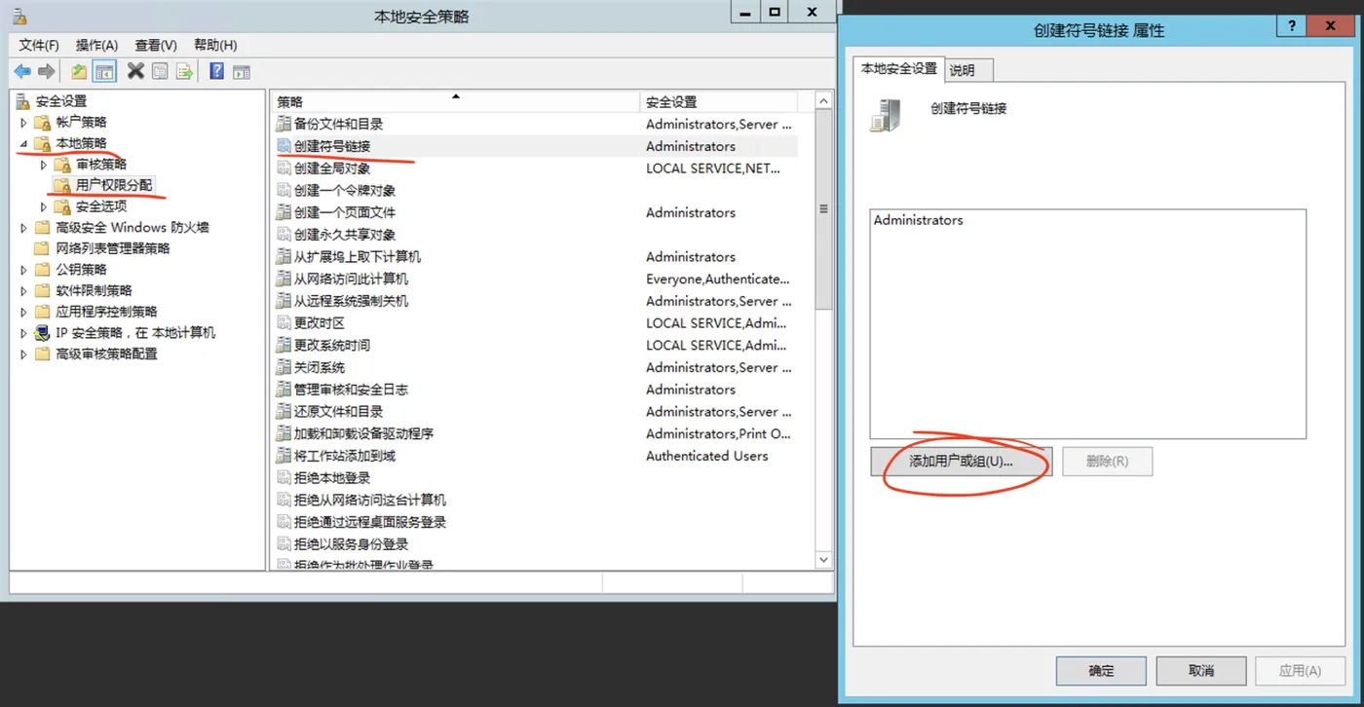Click the icon beside 将工作站添加到域
Viewport: 1364px width, 707px height.
click(284, 456)
